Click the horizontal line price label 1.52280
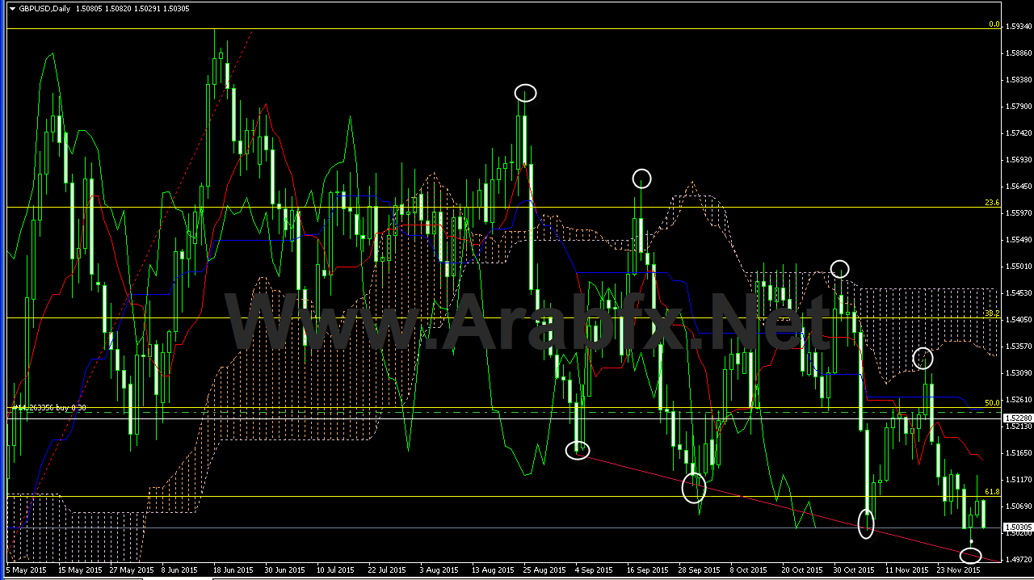 coord(1017,418)
